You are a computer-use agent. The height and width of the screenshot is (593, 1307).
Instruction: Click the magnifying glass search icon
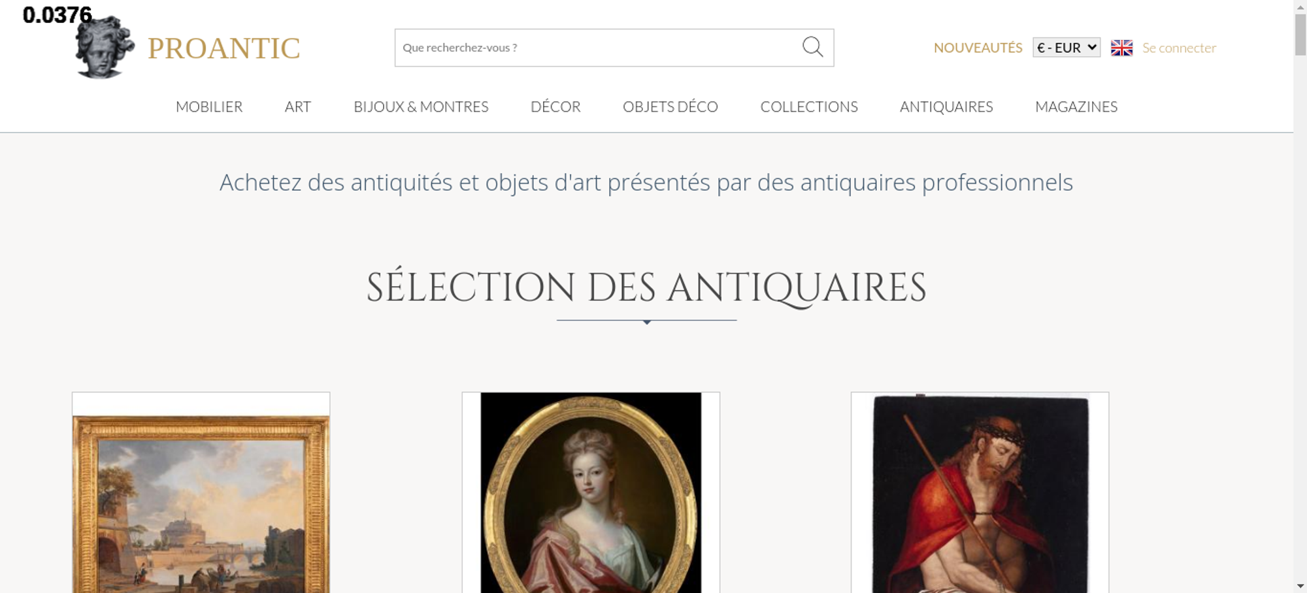[x=812, y=47]
